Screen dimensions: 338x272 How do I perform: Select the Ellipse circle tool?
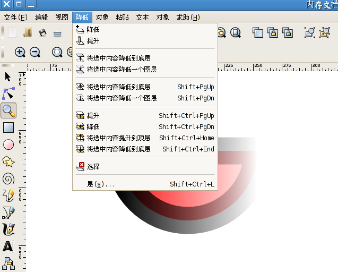click(x=8, y=144)
